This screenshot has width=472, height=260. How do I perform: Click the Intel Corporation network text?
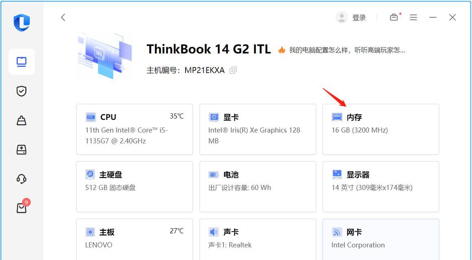(358, 245)
